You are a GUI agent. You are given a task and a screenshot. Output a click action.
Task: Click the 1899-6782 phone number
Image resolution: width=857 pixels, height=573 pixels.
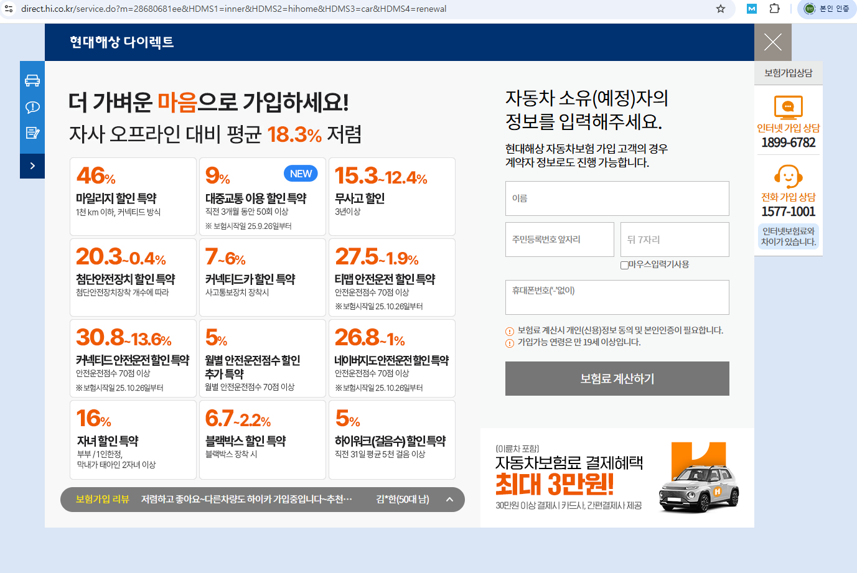788,142
